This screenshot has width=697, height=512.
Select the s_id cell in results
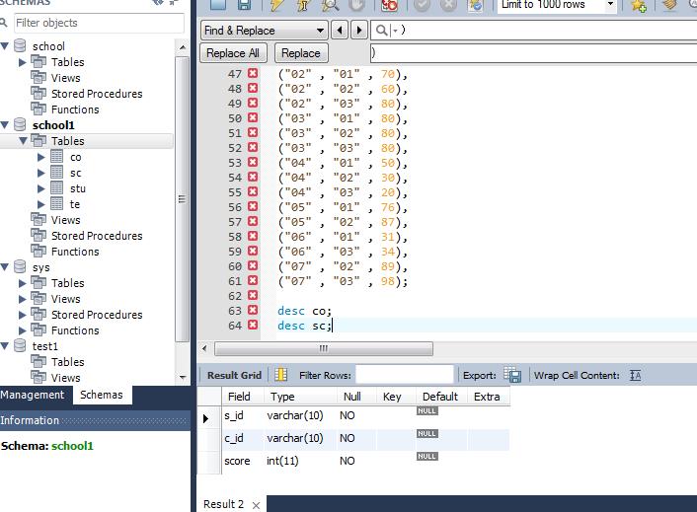[234, 415]
